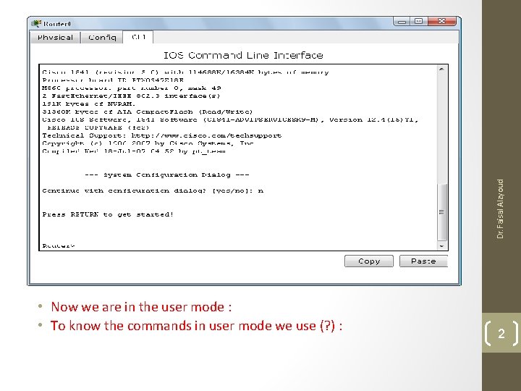Click the 'Compiled Wed 18-Jul-07' line

coord(134,151)
